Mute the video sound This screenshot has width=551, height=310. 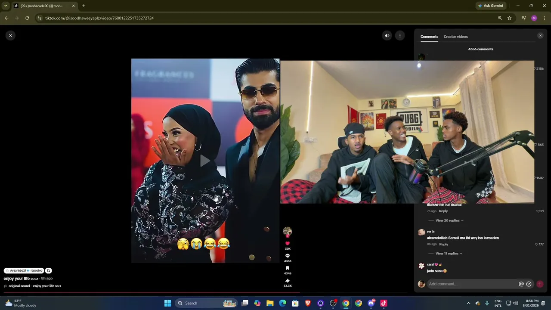point(387,36)
